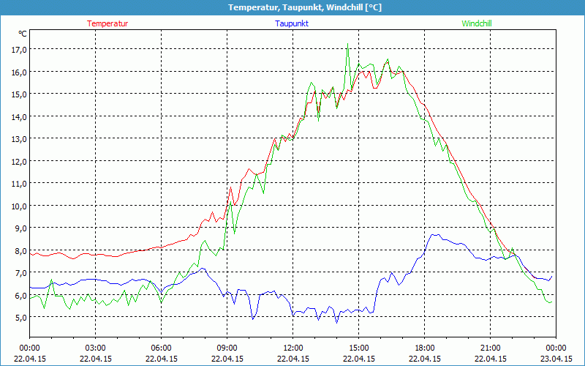Click the 15:00 time axis label
The width and height of the screenshot is (585, 366).
[x=358, y=348]
